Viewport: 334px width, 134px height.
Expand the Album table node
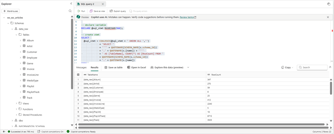click(x=20, y=40)
